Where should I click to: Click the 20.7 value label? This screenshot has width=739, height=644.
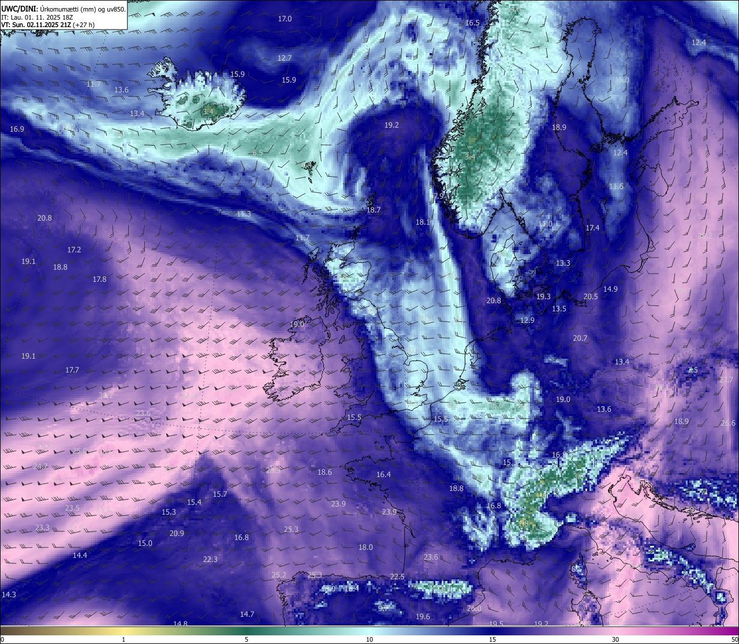[x=580, y=338]
